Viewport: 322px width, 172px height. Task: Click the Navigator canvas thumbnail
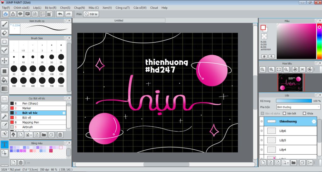(291, 82)
